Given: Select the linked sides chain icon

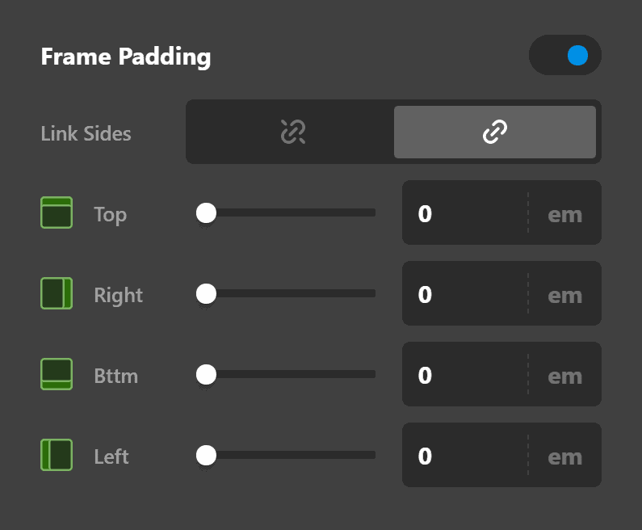Looking at the screenshot, I should tap(494, 132).
